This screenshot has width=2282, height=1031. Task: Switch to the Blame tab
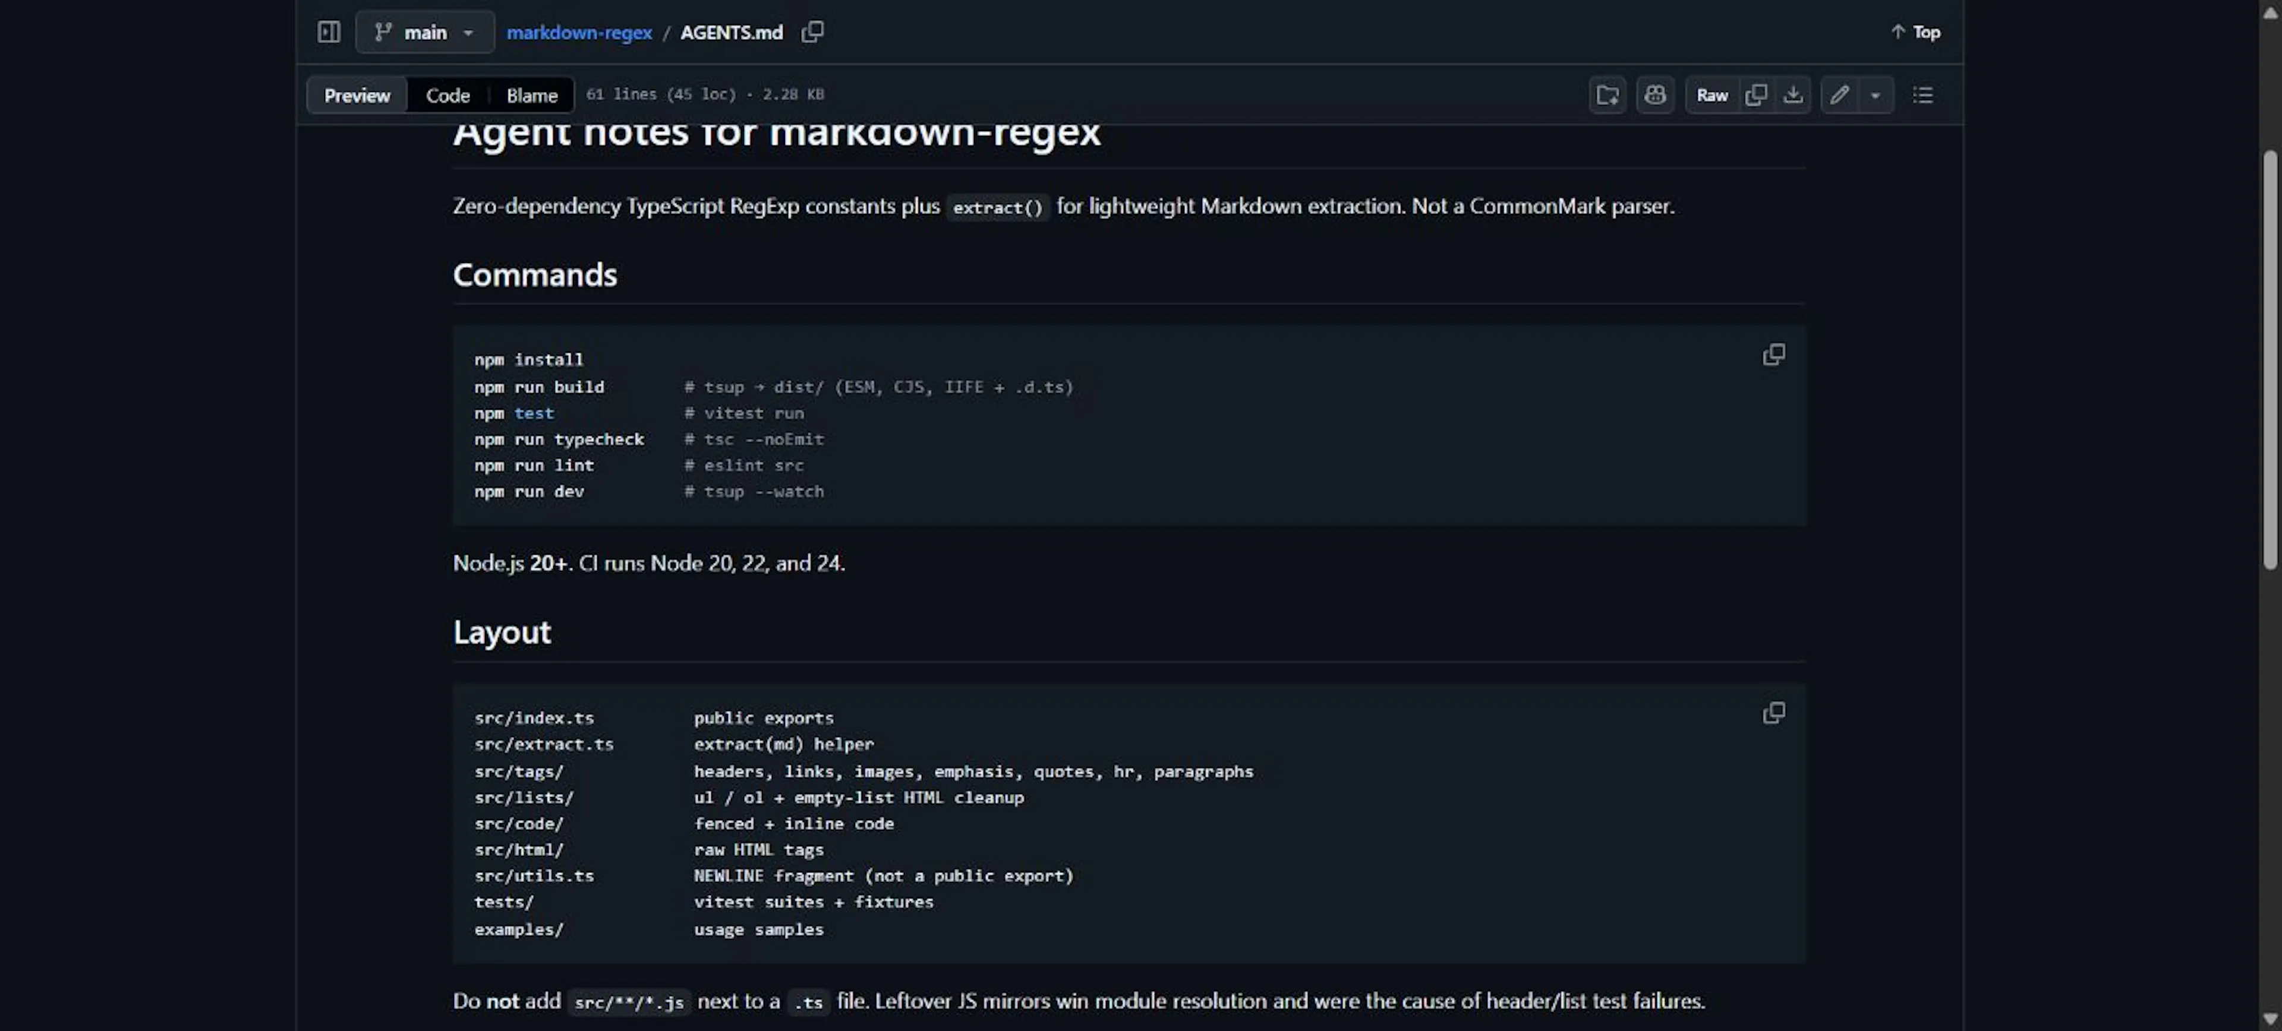(531, 94)
